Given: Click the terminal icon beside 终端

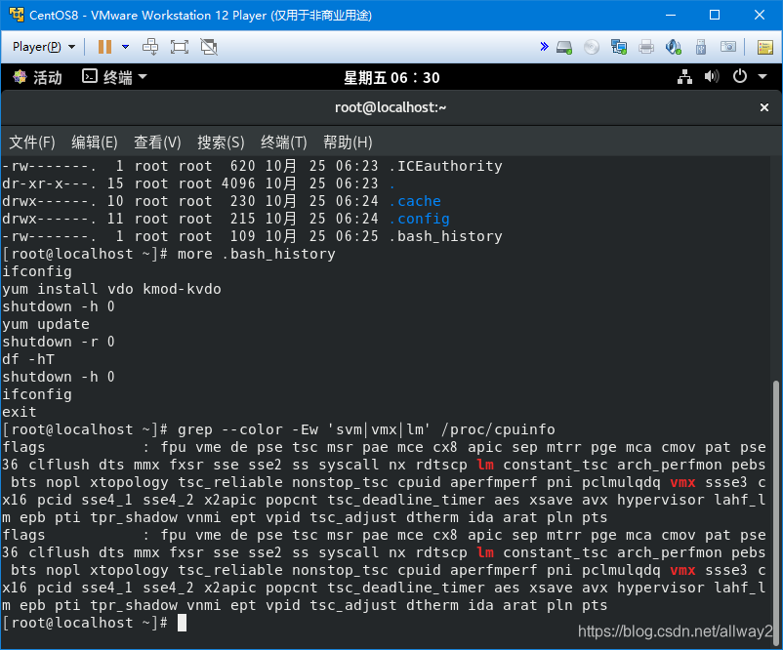Looking at the screenshot, I should click(x=90, y=76).
